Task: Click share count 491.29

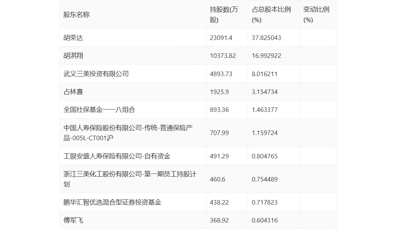Action: (219, 156)
